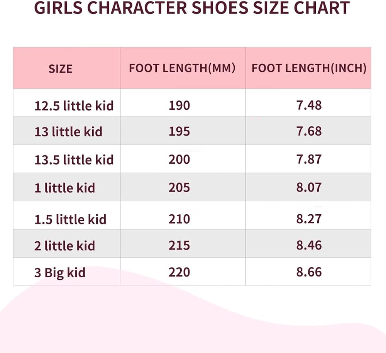
Task: Click the 7.68 inch foot length value
Action: coord(309,131)
